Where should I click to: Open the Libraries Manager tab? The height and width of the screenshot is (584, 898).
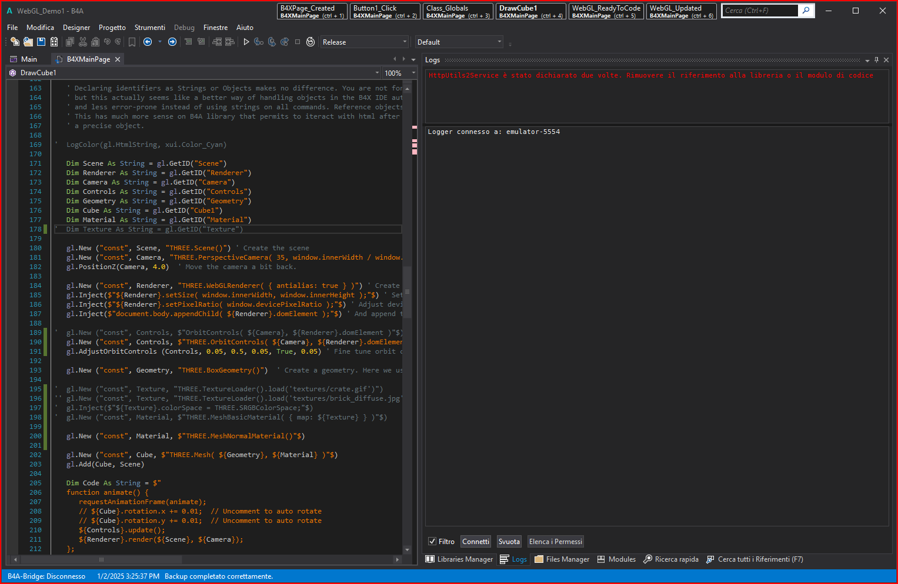tap(459, 559)
